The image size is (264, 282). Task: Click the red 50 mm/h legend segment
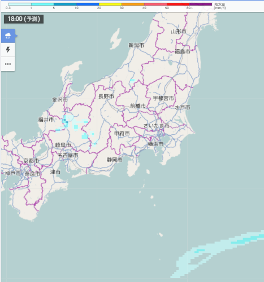[x=178, y=4]
